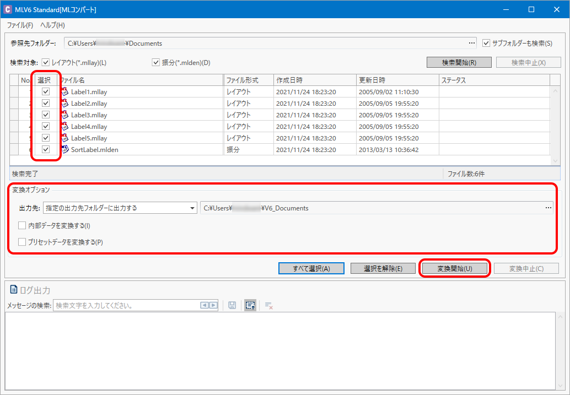
Task: Uncheck the selection box for Label4.mllay
Action: click(x=45, y=127)
